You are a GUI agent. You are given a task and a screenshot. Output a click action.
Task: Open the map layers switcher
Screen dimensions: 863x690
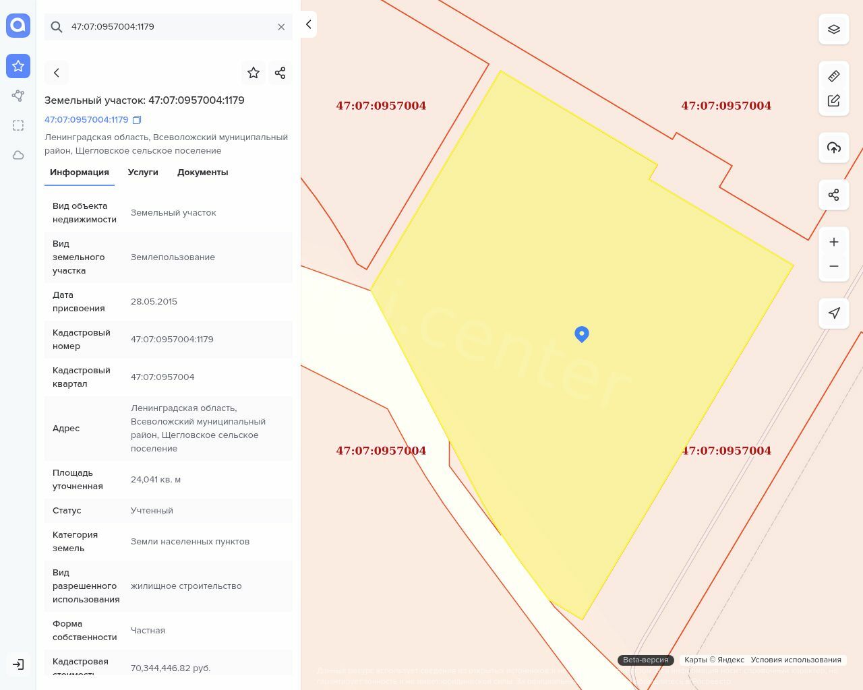click(x=834, y=30)
